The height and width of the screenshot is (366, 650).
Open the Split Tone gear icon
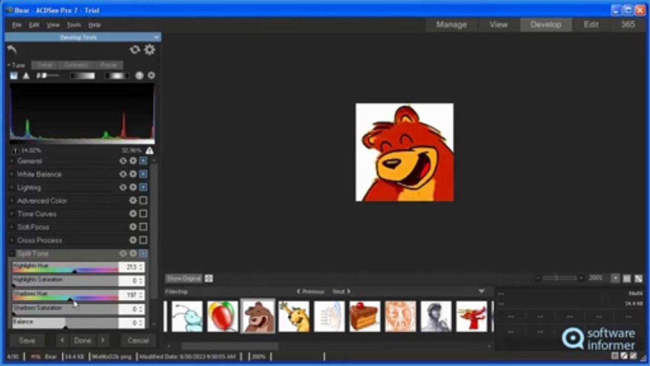133,254
